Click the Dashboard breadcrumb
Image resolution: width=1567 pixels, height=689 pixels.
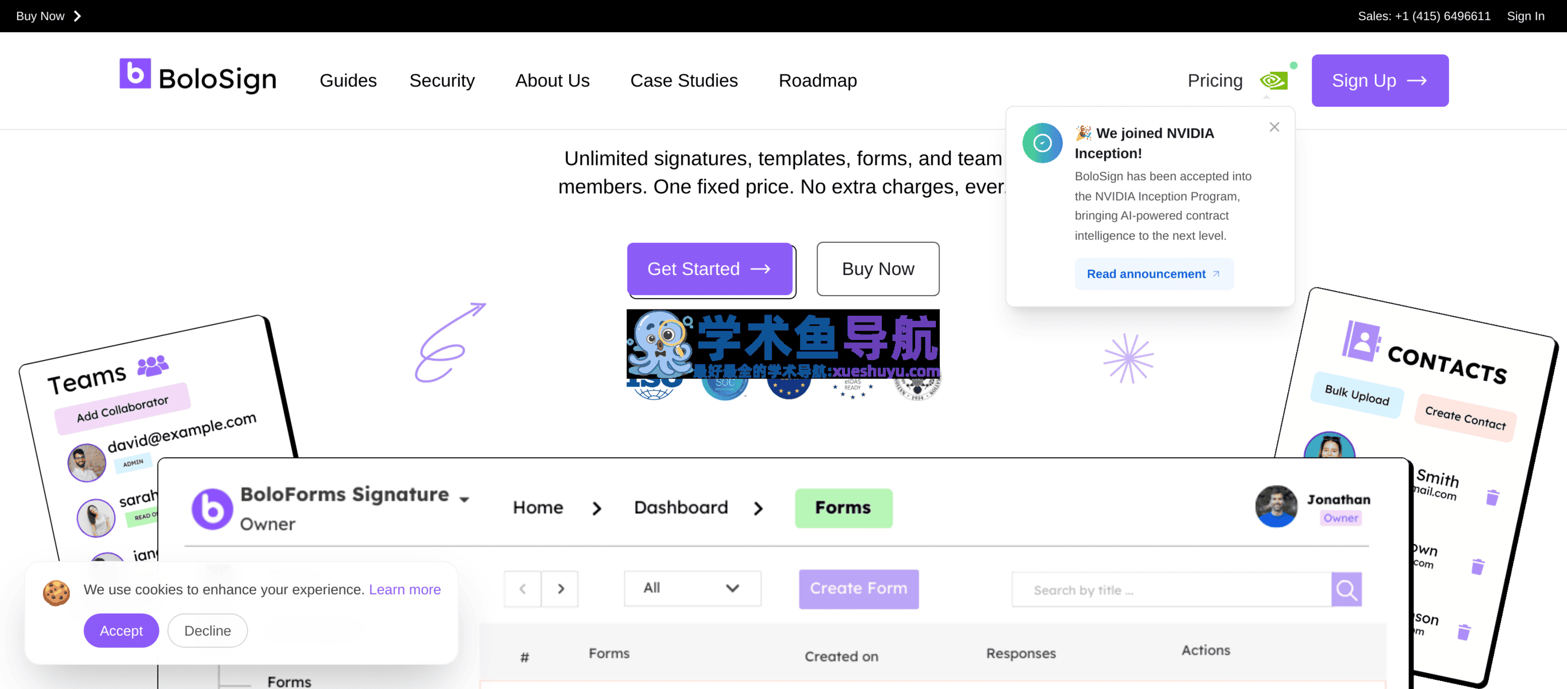[x=681, y=508]
